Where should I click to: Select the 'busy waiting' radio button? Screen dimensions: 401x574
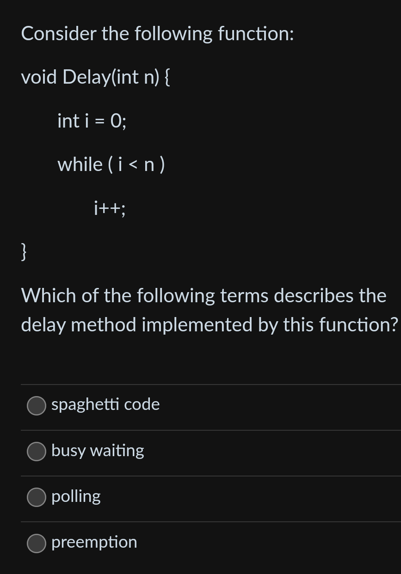[36, 452]
